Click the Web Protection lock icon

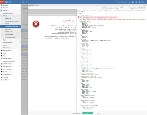[x=2, y=64]
